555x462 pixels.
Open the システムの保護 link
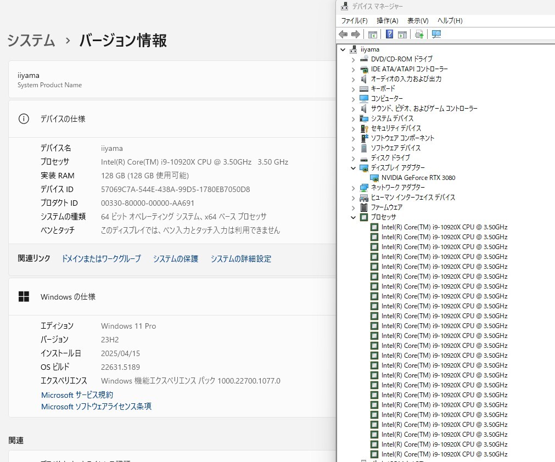point(176,258)
